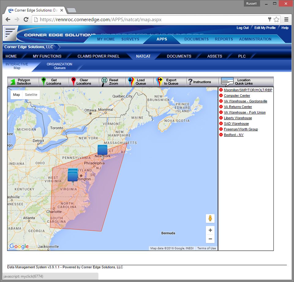Open the map Terms of Use link
294x282 pixels.
[206, 248]
